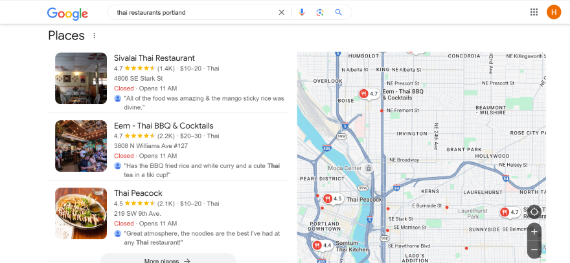Click Somtum Thai Kitchen map label
Screen dimensions: 570x263
pyautogui.click(x=352, y=246)
